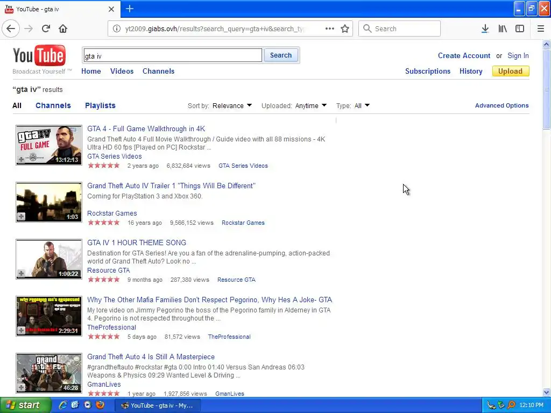Show site information icon in address bar
Image resolution: width=551 pixels, height=413 pixels.
[117, 29]
